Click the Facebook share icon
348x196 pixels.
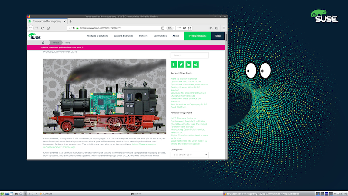pos(174,64)
